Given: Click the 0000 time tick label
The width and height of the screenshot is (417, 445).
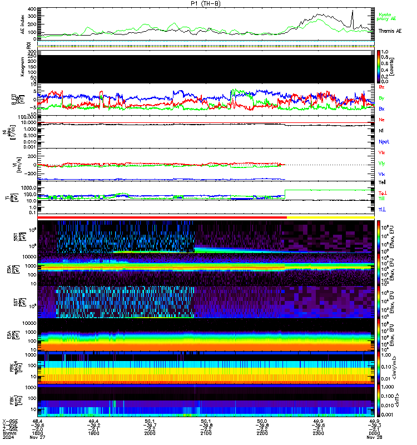Looking at the screenshot, I should tap(374, 433).
